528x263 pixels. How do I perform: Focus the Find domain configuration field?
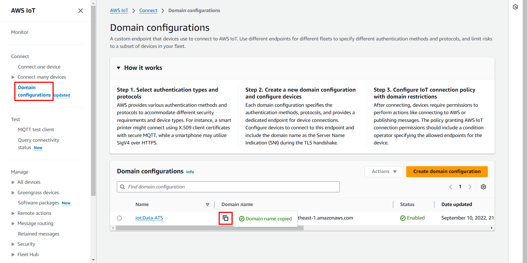(x=228, y=187)
